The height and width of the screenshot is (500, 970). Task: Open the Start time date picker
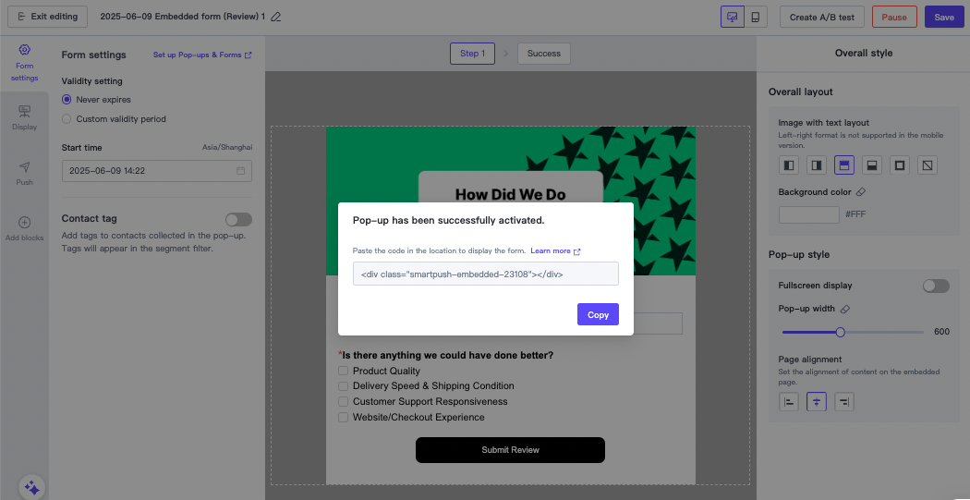pos(156,171)
